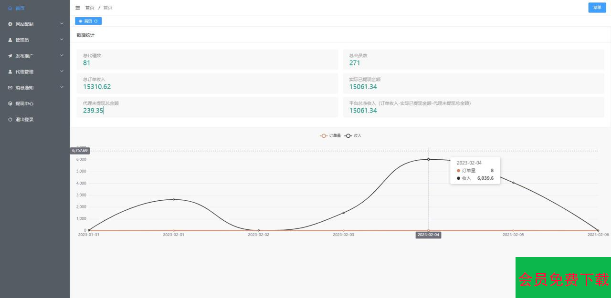Toggle the 收入 series in chart legend
Image resolution: width=611 pixels, height=298 pixels.
click(353, 136)
